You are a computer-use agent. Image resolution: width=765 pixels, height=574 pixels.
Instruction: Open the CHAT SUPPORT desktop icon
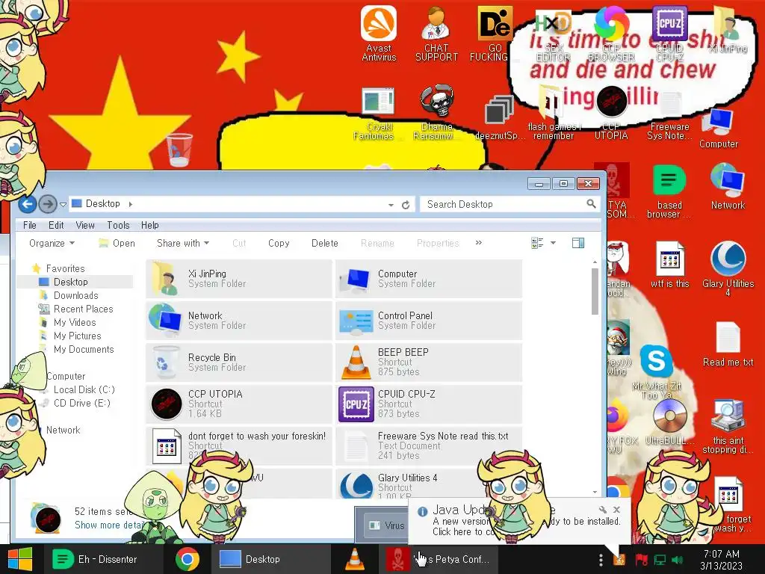(x=436, y=33)
